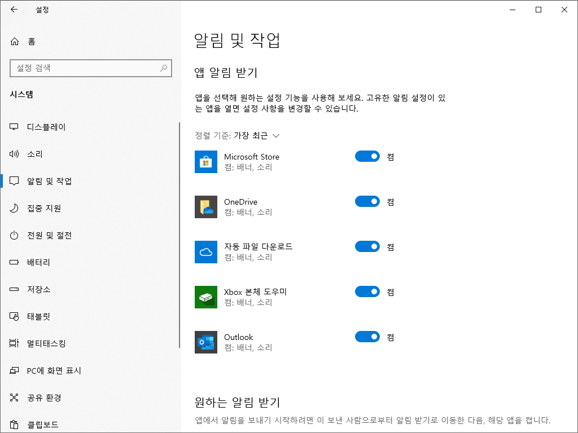
Task: Click the 공유 환경 icon
Action: coord(14,397)
